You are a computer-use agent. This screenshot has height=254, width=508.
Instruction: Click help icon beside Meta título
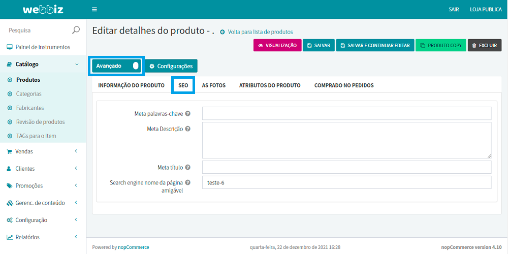[188, 167]
